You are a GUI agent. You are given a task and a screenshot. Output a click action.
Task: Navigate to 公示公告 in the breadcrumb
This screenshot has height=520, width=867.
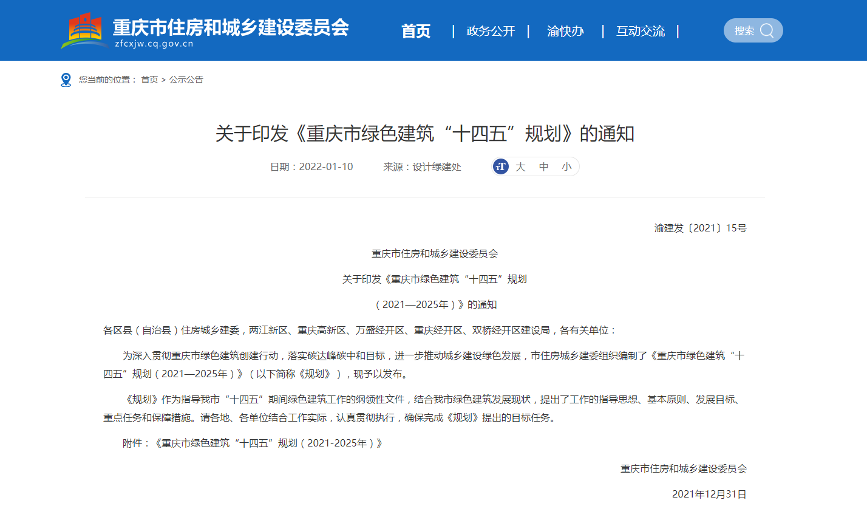[x=186, y=80]
